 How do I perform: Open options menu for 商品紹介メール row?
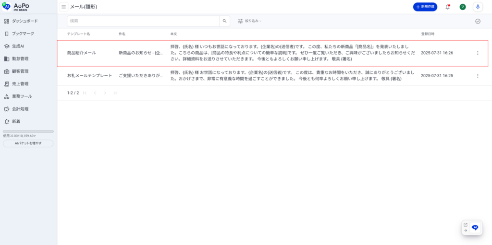click(x=478, y=53)
